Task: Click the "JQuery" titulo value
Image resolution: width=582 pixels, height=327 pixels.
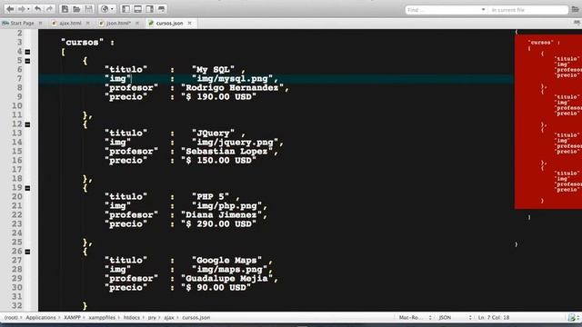Action: [x=213, y=134]
